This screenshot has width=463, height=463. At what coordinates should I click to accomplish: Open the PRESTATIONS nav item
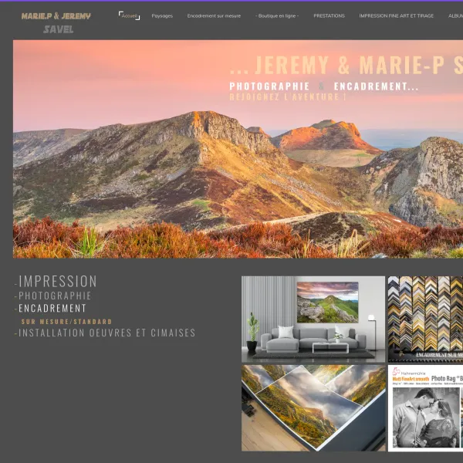click(329, 15)
